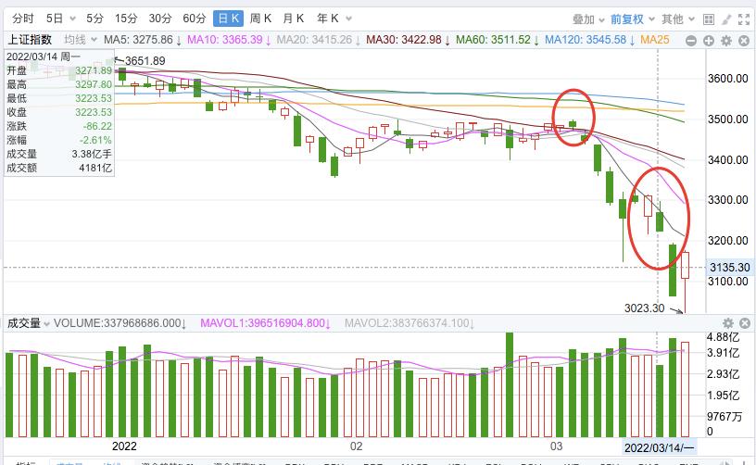Click the 2022 year marker on time axis

pyautogui.click(x=124, y=446)
